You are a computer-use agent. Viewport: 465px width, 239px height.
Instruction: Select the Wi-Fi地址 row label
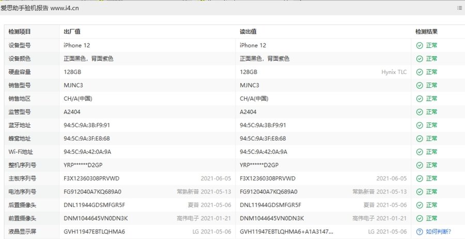coord(21,152)
